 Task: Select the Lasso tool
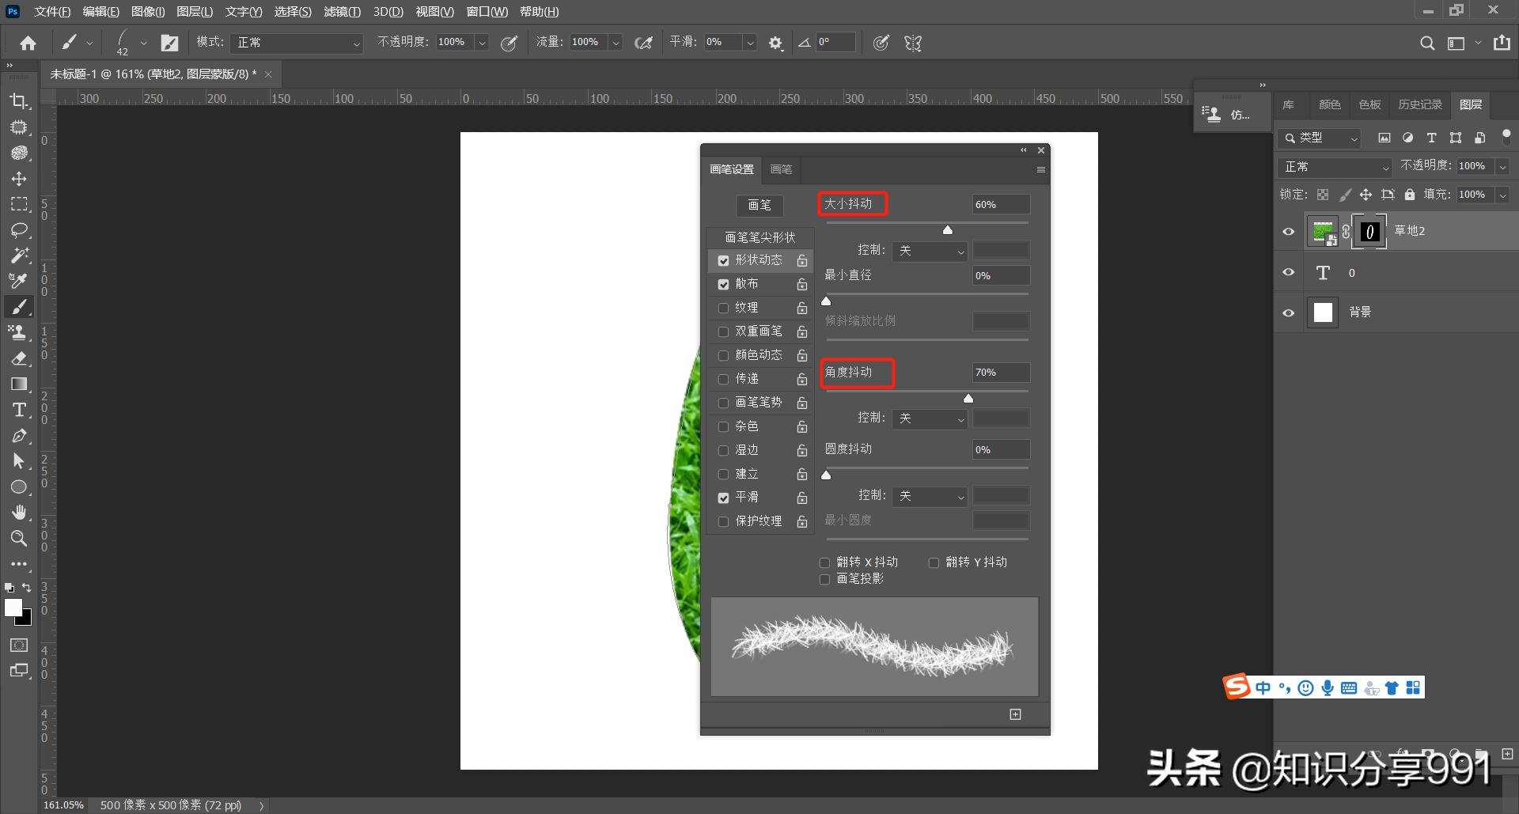point(19,230)
